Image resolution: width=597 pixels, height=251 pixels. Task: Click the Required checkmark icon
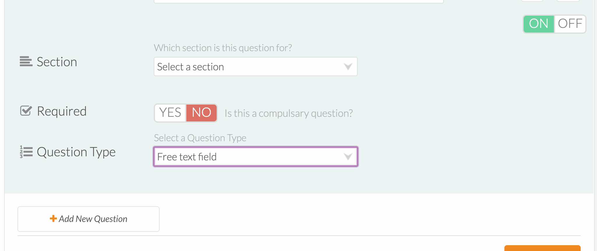(x=26, y=111)
